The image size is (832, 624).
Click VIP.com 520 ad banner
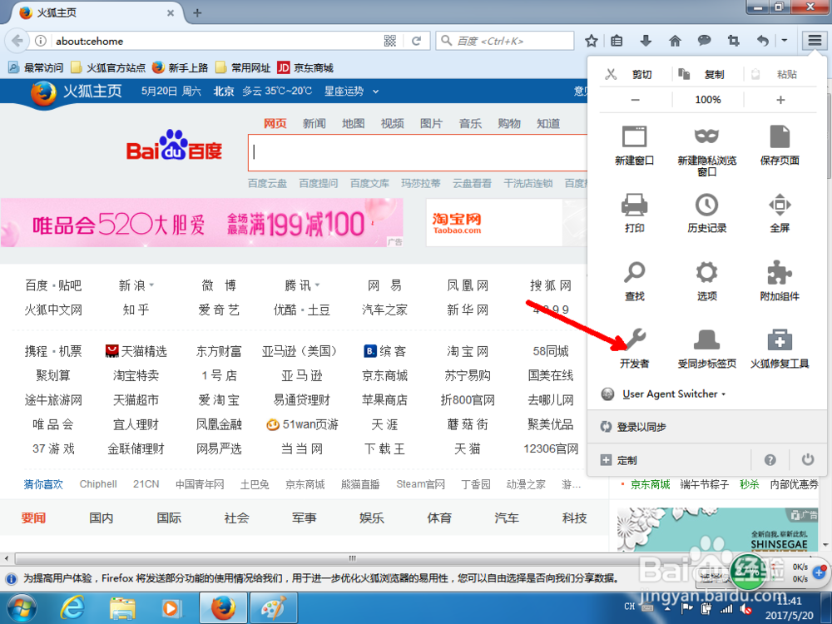click(201, 223)
